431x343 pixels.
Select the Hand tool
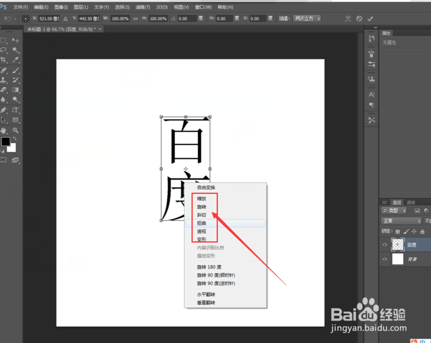tap(3, 130)
